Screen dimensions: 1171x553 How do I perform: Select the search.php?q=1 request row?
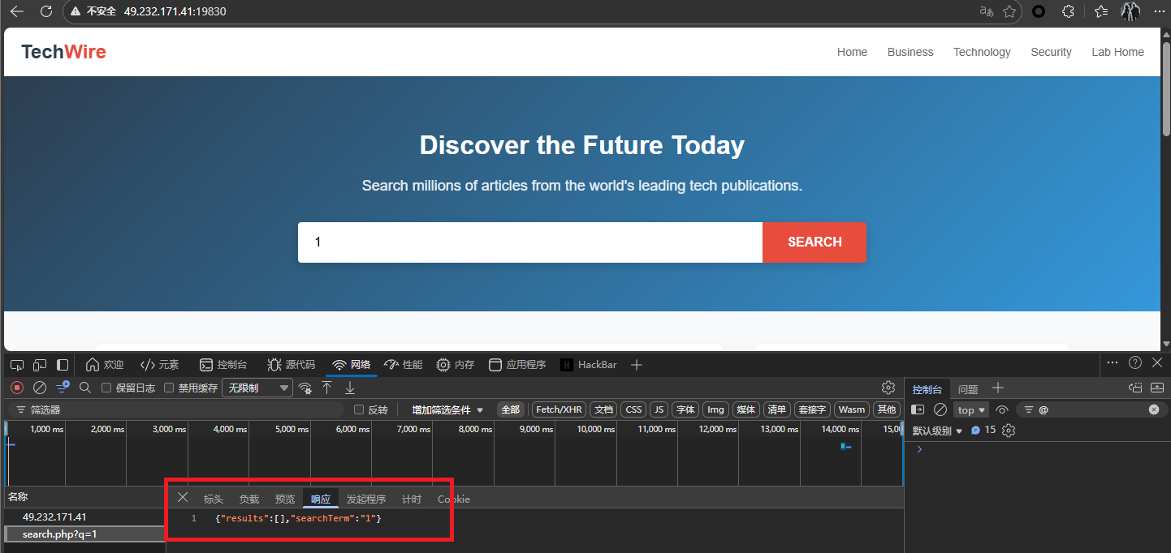(x=60, y=534)
